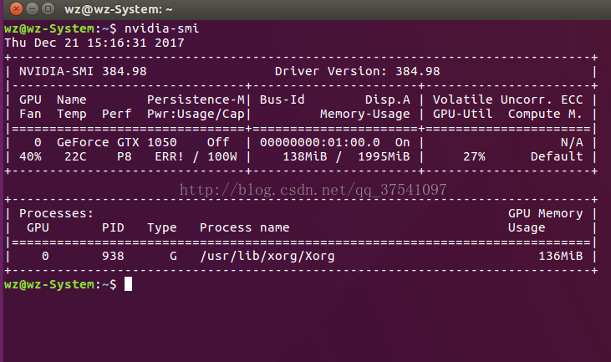The height and width of the screenshot is (362, 611).
Task: Click the bus ID 00000000:01:00.0
Action: tap(320, 143)
